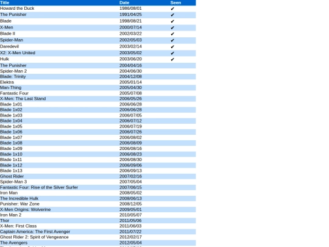Viewport: 329px width, 247px height.
Task: Click 'X-Men Origins: Wolverine' title cell
Action: [25, 210]
